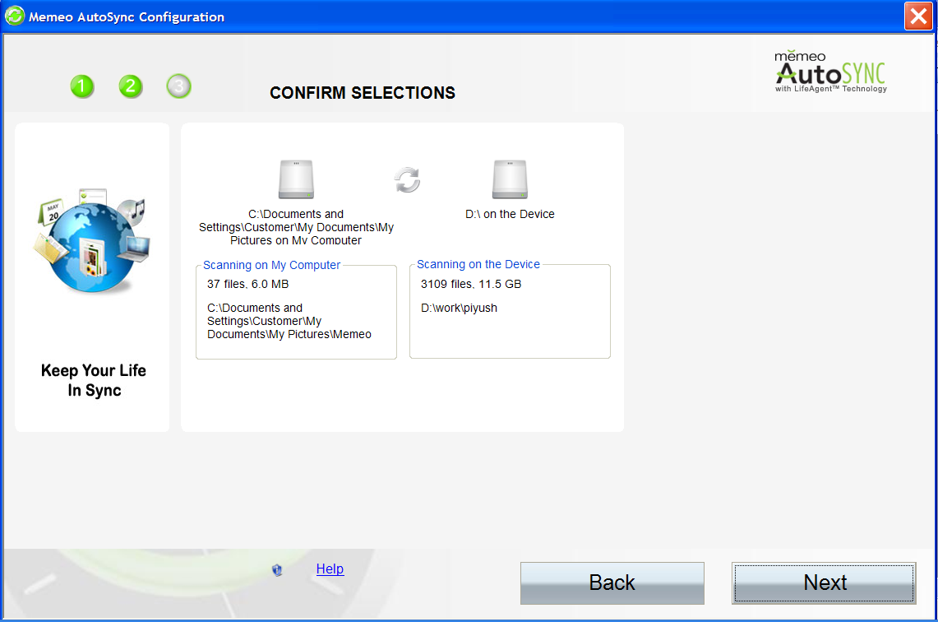Click the 'D:\ on the Device' label
This screenshot has width=938, height=622.
510,214
